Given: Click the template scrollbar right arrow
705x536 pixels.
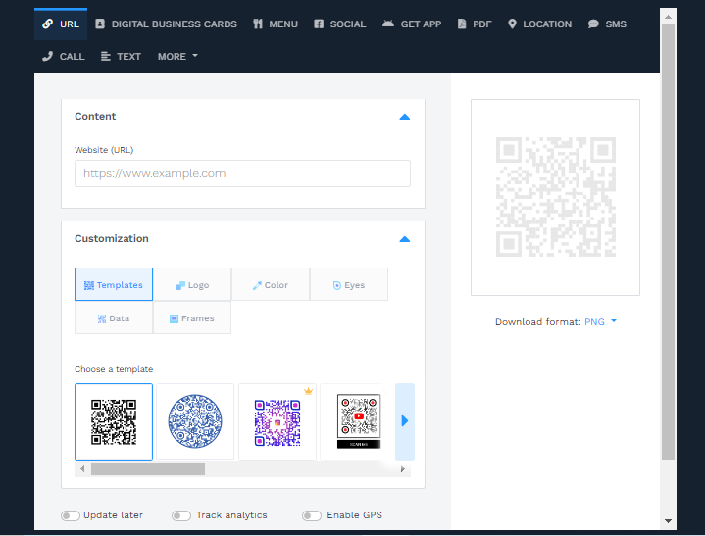Looking at the screenshot, I should 403,469.
